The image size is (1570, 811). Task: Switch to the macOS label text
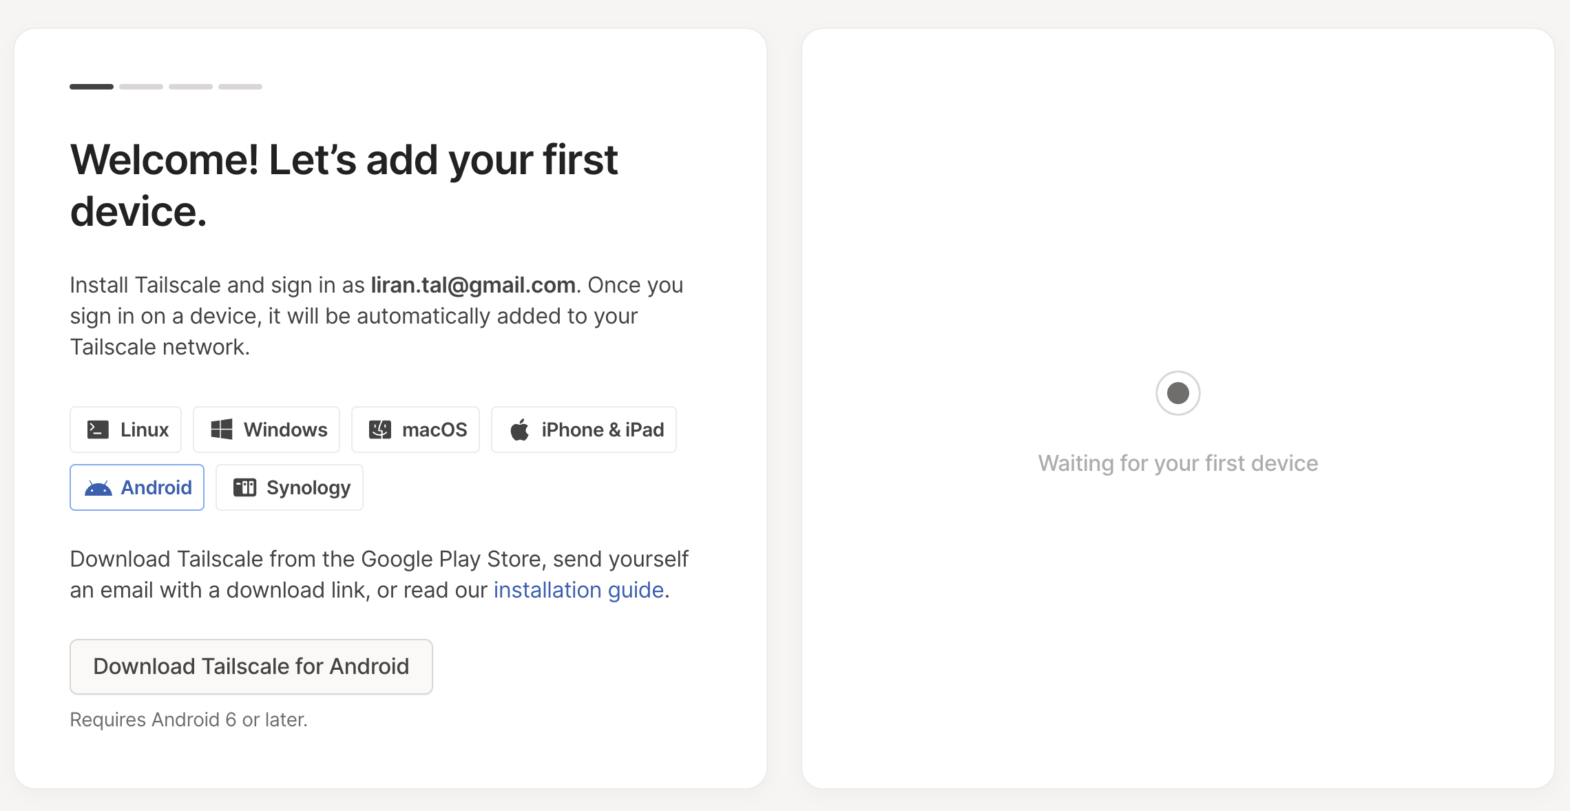tap(435, 430)
